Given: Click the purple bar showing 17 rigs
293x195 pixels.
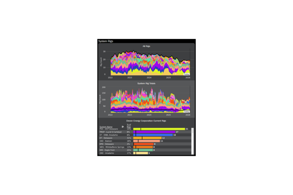Looking at the screenshot, I should 155,132.
